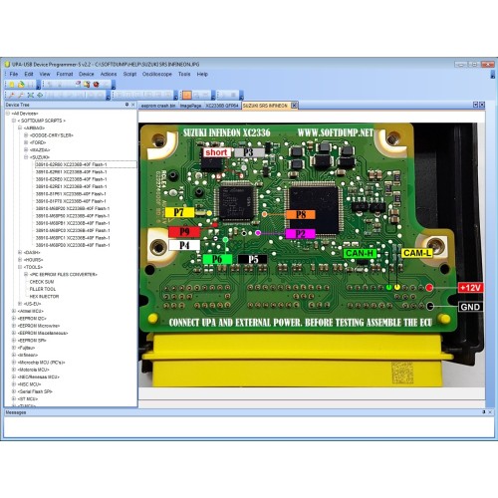
Task: Expand the EEPROM I2C device group
Action: (14, 319)
